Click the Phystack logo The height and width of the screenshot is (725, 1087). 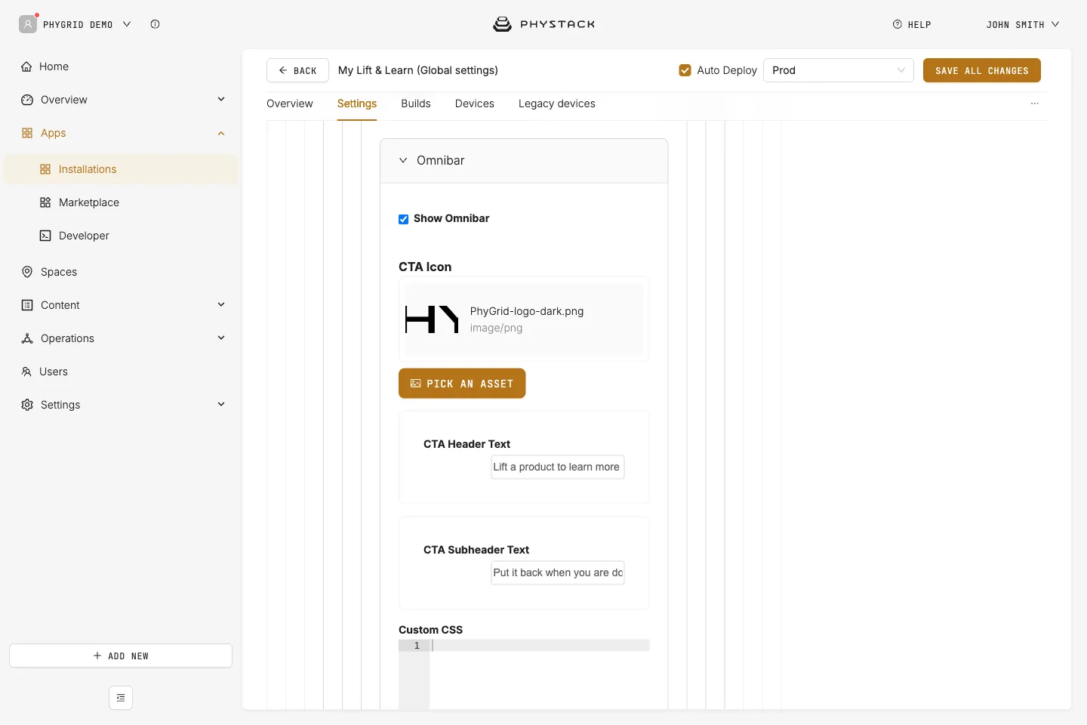[x=543, y=24]
